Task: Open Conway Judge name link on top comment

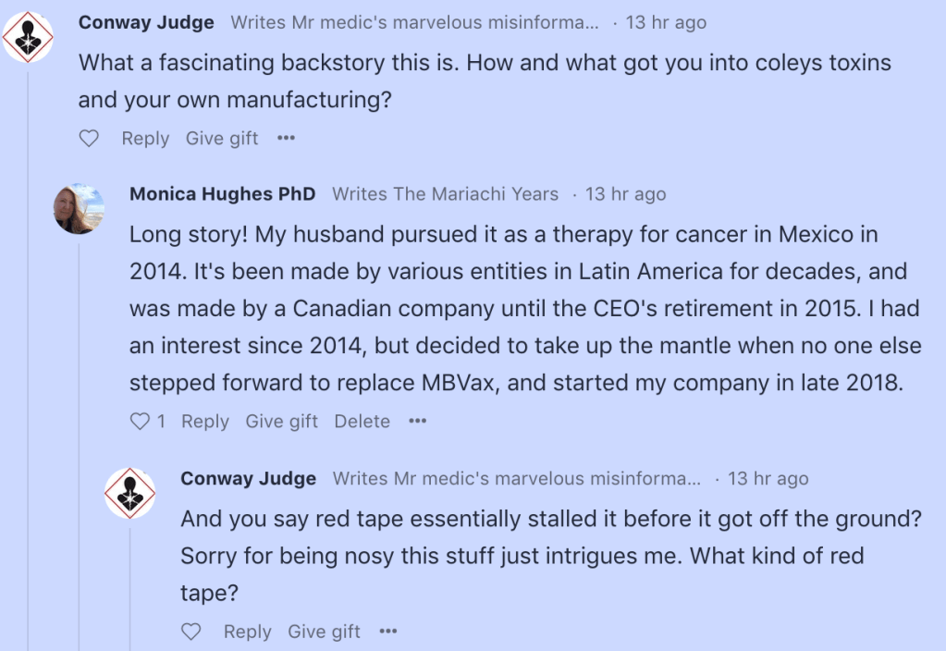Action: pos(146,22)
